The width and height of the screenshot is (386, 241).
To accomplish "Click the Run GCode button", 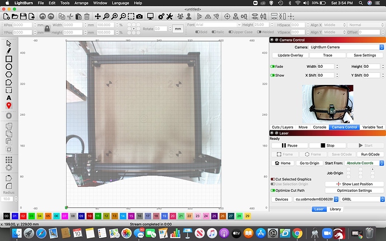I will pyautogui.click(x=370, y=154).
